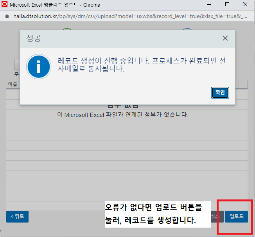Close the 성공 dialog with the X
The width and height of the screenshot is (255, 237).
click(x=225, y=38)
